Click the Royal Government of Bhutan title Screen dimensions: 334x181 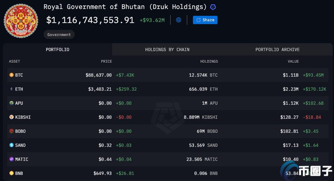(125, 7)
